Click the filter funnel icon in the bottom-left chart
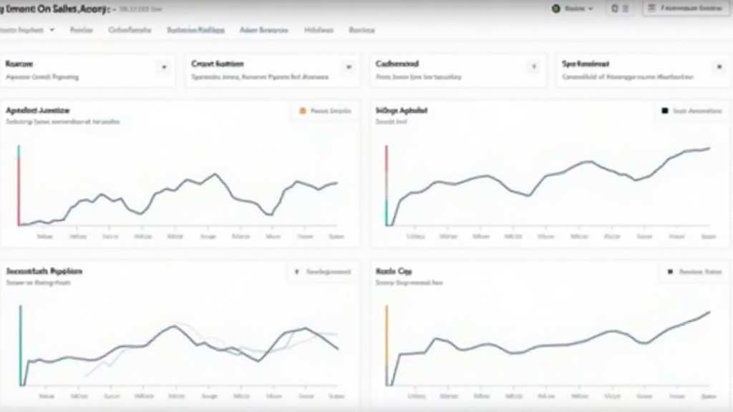 (x=296, y=272)
